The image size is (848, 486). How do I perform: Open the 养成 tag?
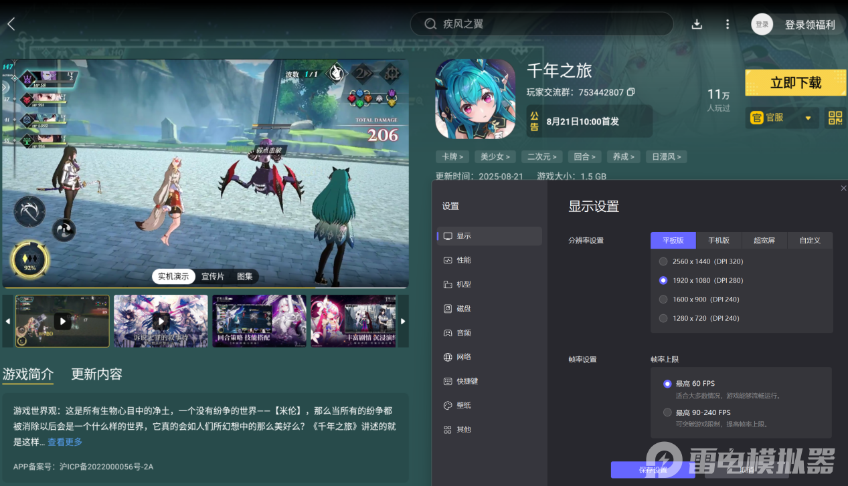623,156
